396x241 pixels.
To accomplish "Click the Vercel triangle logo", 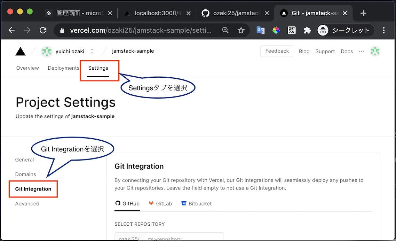I will pos(21,51).
